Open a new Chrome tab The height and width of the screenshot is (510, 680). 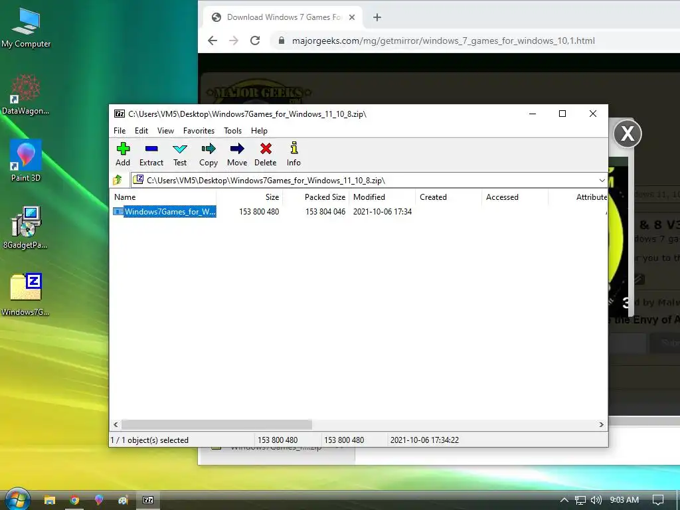pos(377,17)
